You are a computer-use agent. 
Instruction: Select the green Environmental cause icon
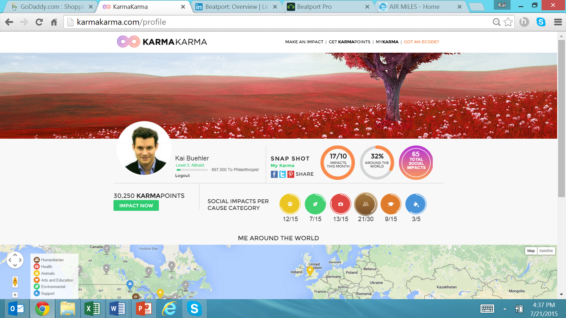pyautogui.click(x=315, y=204)
